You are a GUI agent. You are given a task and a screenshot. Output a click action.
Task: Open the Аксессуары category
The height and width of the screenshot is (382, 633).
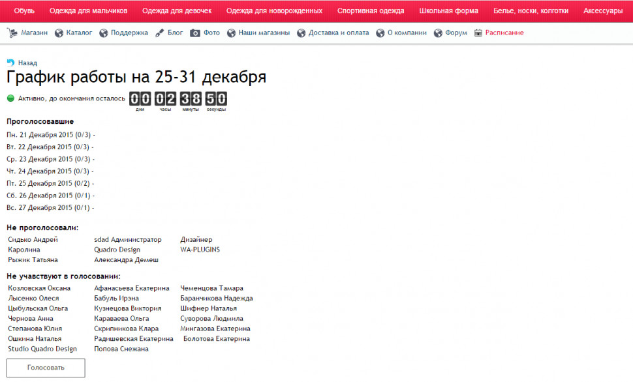(603, 11)
